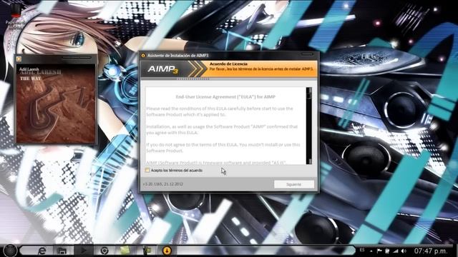The image size is (458, 257).
Task: Open Action Center flag icon
Action: 379,251
